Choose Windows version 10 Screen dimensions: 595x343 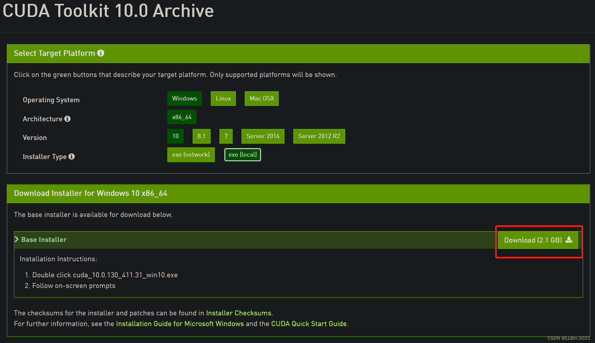tap(176, 136)
